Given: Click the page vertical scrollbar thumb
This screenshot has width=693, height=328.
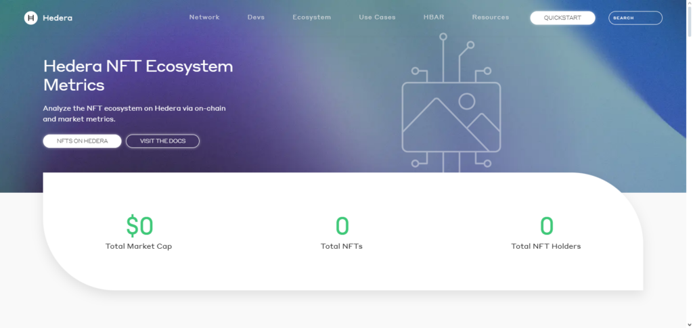Looking at the screenshot, I should click(690, 22).
